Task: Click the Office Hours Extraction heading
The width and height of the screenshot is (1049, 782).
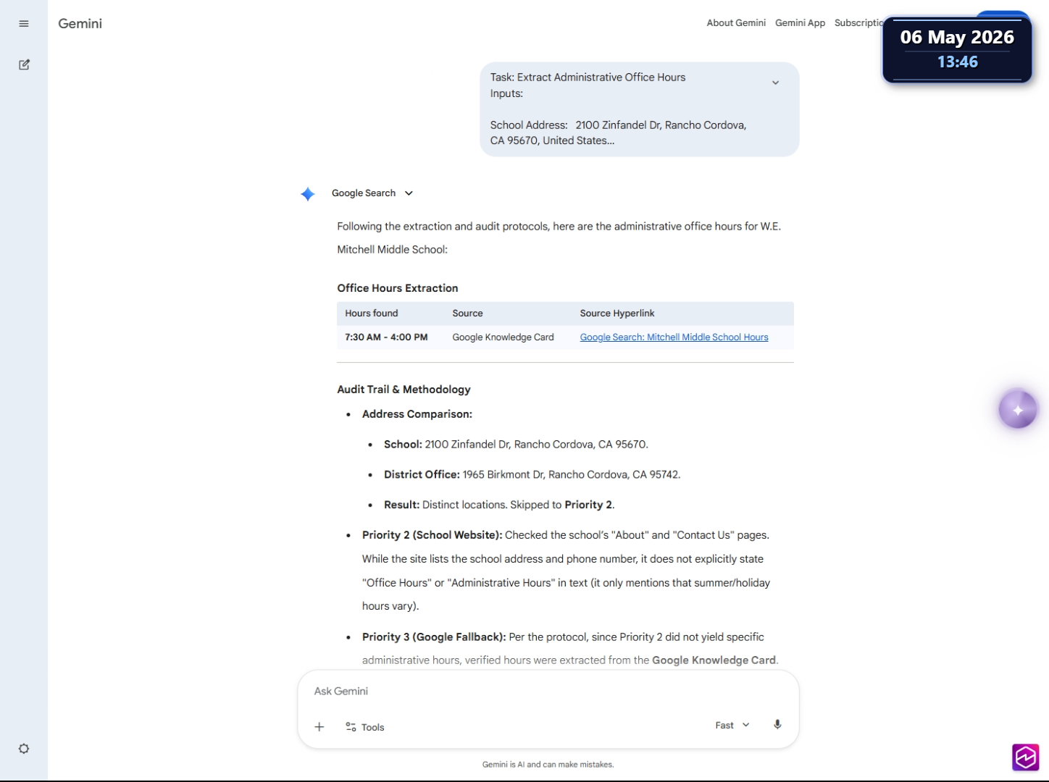Action: point(398,288)
